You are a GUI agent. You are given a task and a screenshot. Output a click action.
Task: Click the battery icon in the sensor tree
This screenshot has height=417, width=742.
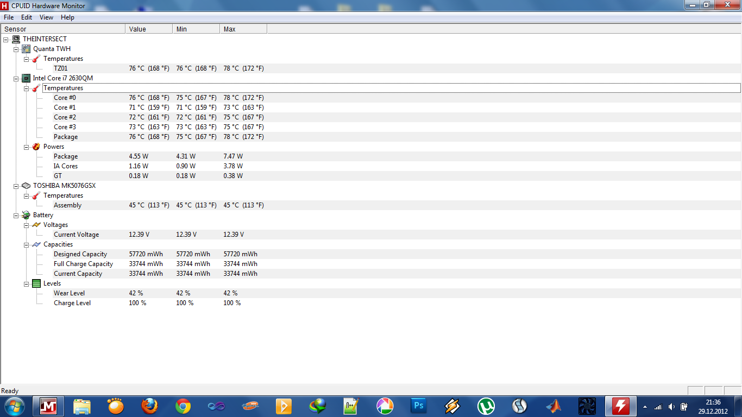pos(26,215)
